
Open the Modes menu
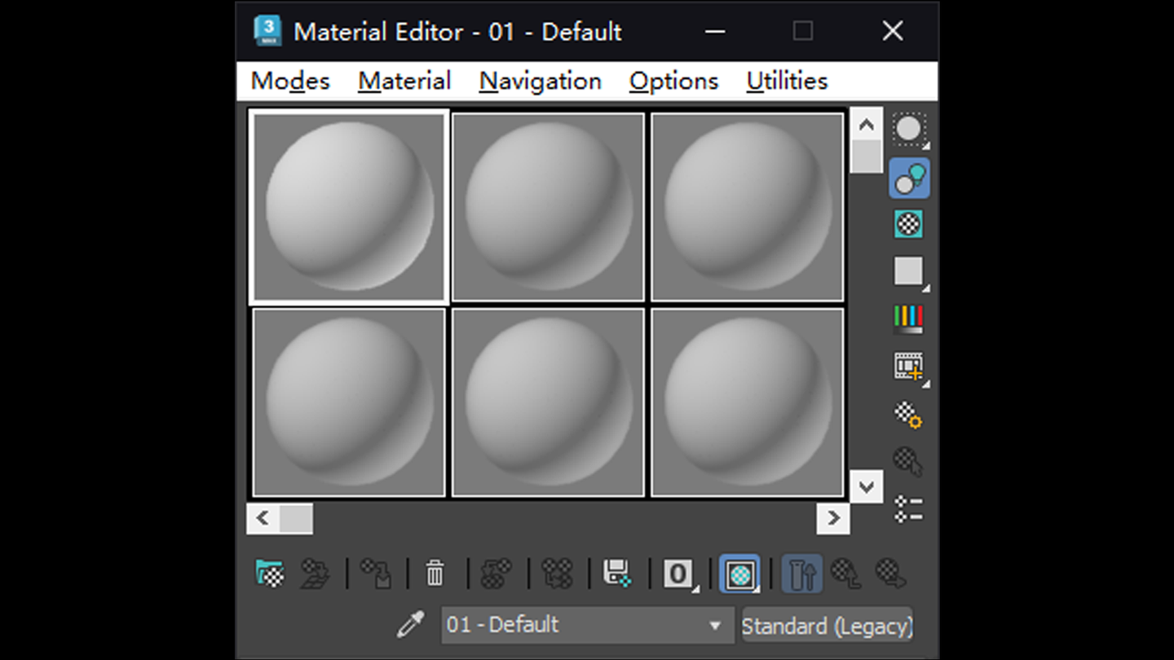tap(290, 81)
